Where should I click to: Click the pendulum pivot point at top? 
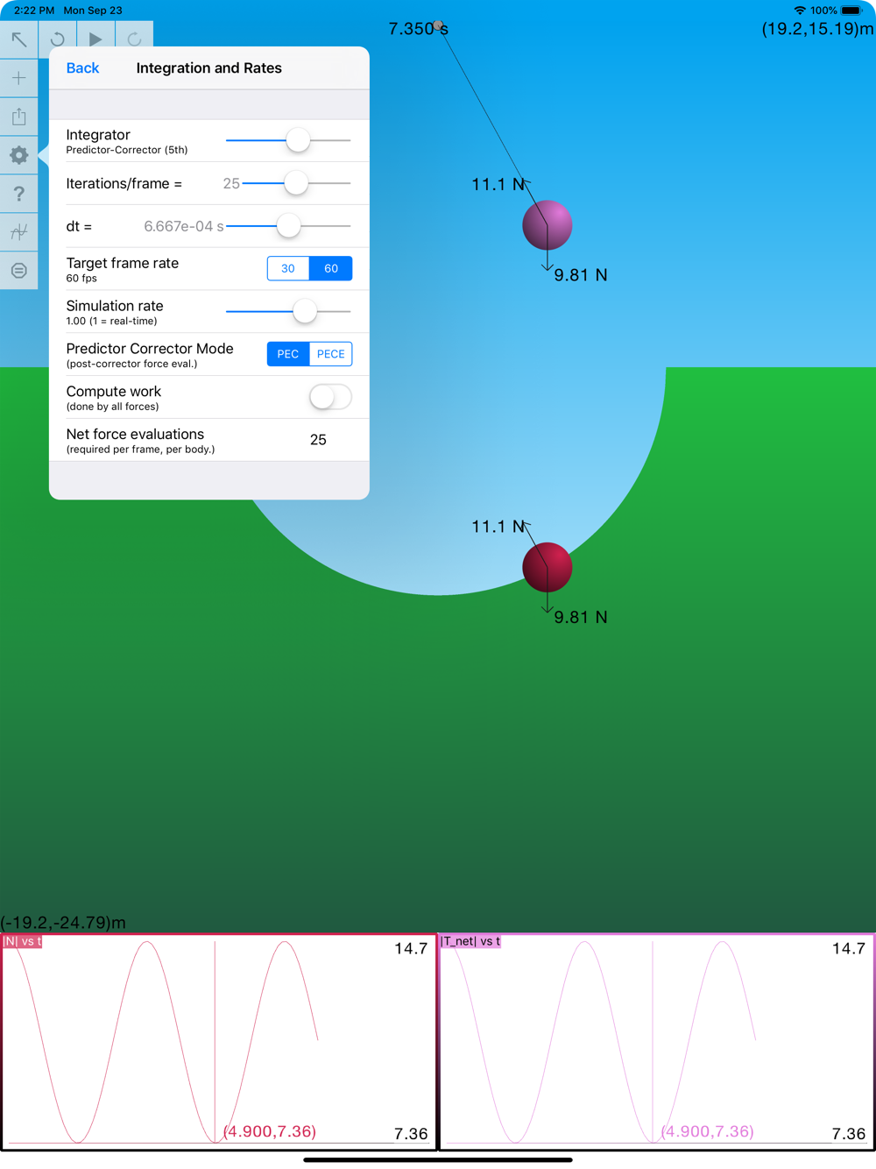[438, 25]
